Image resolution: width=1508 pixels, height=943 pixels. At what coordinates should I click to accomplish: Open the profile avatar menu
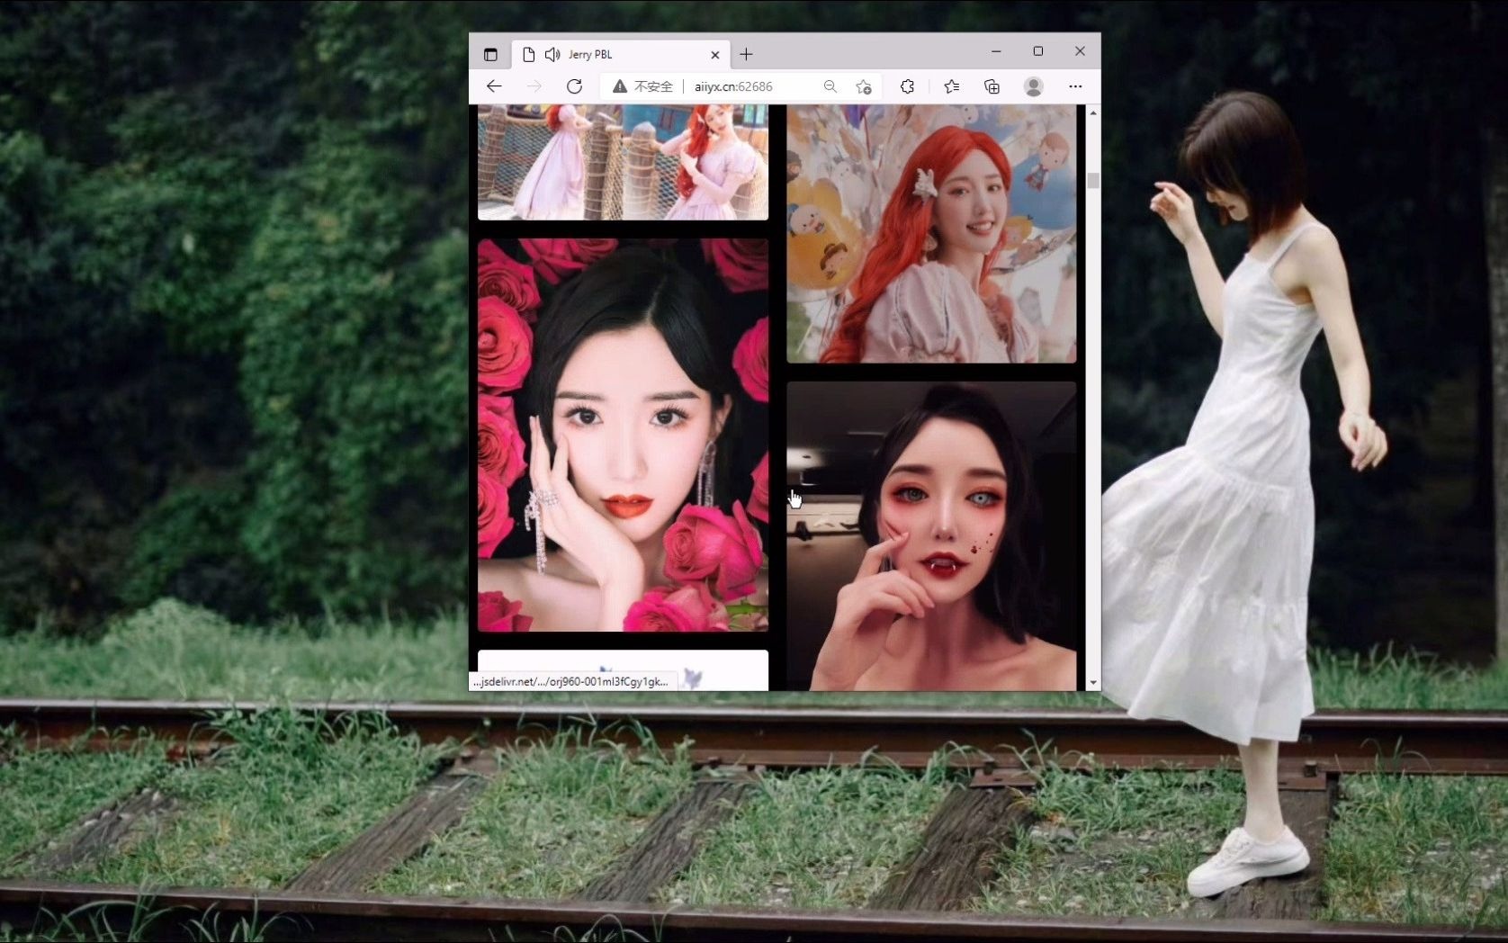pos(1033,86)
